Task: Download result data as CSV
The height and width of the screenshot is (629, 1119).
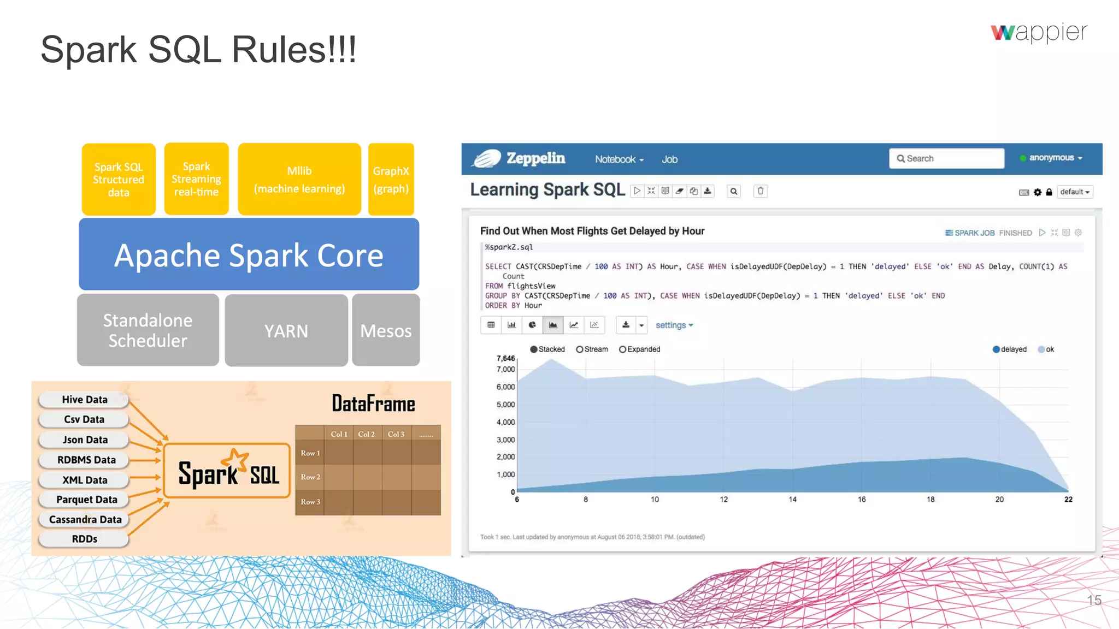Action: [626, 325]
